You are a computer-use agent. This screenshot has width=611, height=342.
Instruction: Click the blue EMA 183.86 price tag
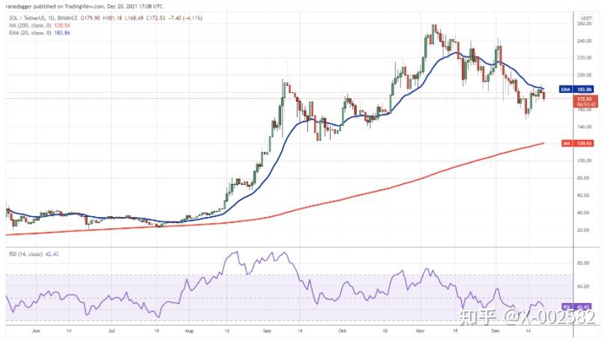(577, 89)
